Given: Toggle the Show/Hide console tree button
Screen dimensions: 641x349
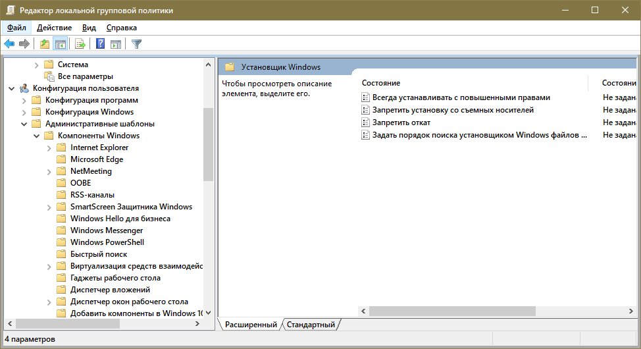Looking at the screenshot, I should click(x=61, y=44).
